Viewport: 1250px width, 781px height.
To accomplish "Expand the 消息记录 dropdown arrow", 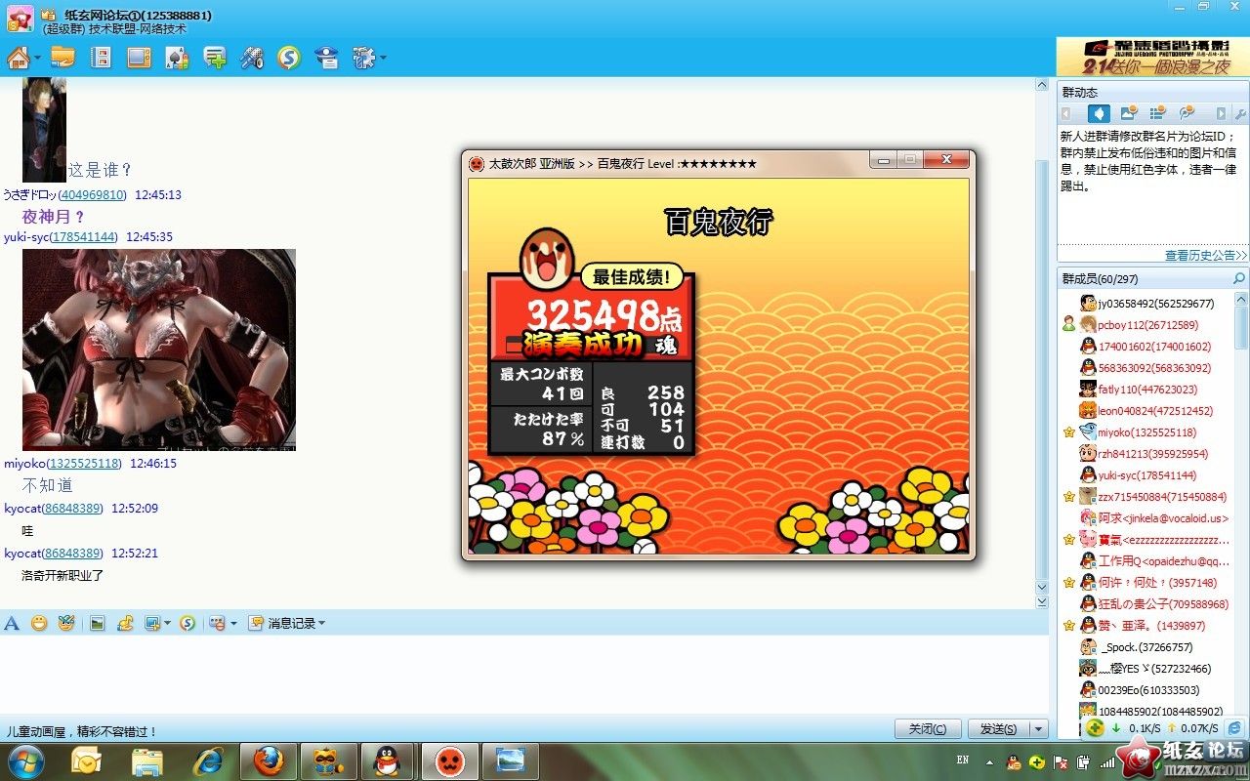I will [322, 623].
